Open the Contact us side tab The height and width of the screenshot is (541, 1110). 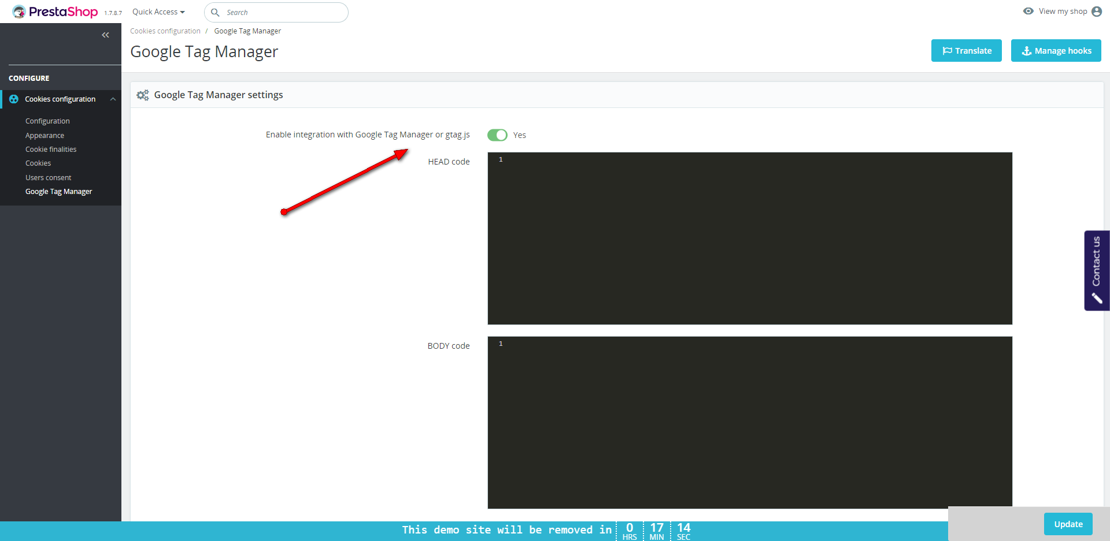click(x=1097, y=270)
